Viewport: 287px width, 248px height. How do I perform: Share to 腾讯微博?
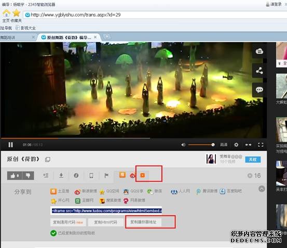pyautogui.click(x=207, y=191)
